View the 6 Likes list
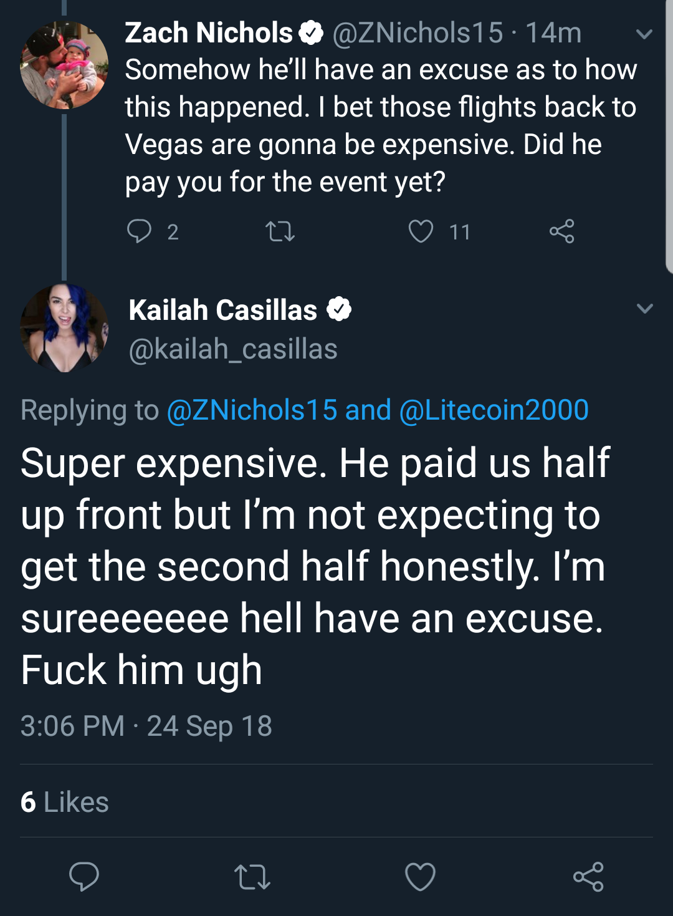 (x=64, y=802)
